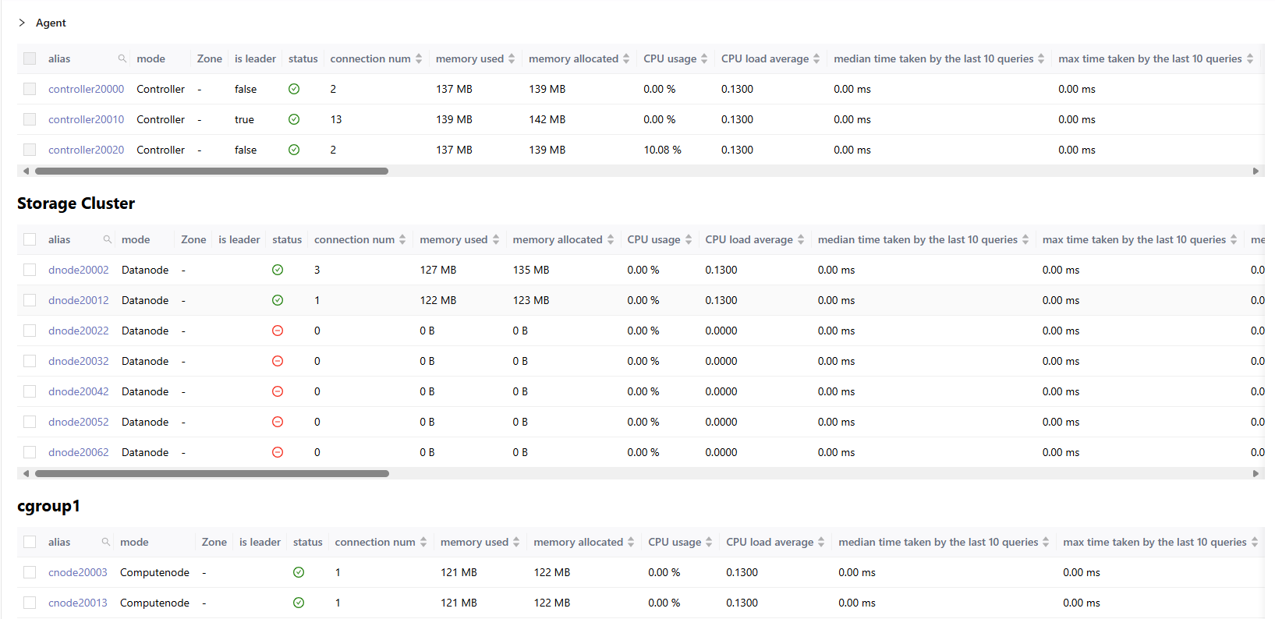This screenshot has height=619, width=1275.
Task: Sort Storage Cluster by connection num
Action: pos(402,239)
